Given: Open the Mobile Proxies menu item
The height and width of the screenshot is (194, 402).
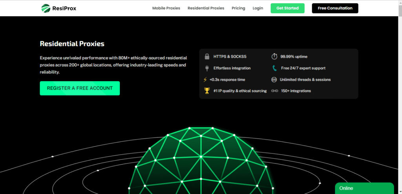Looking at the screenshot, I should coord(166,8).
